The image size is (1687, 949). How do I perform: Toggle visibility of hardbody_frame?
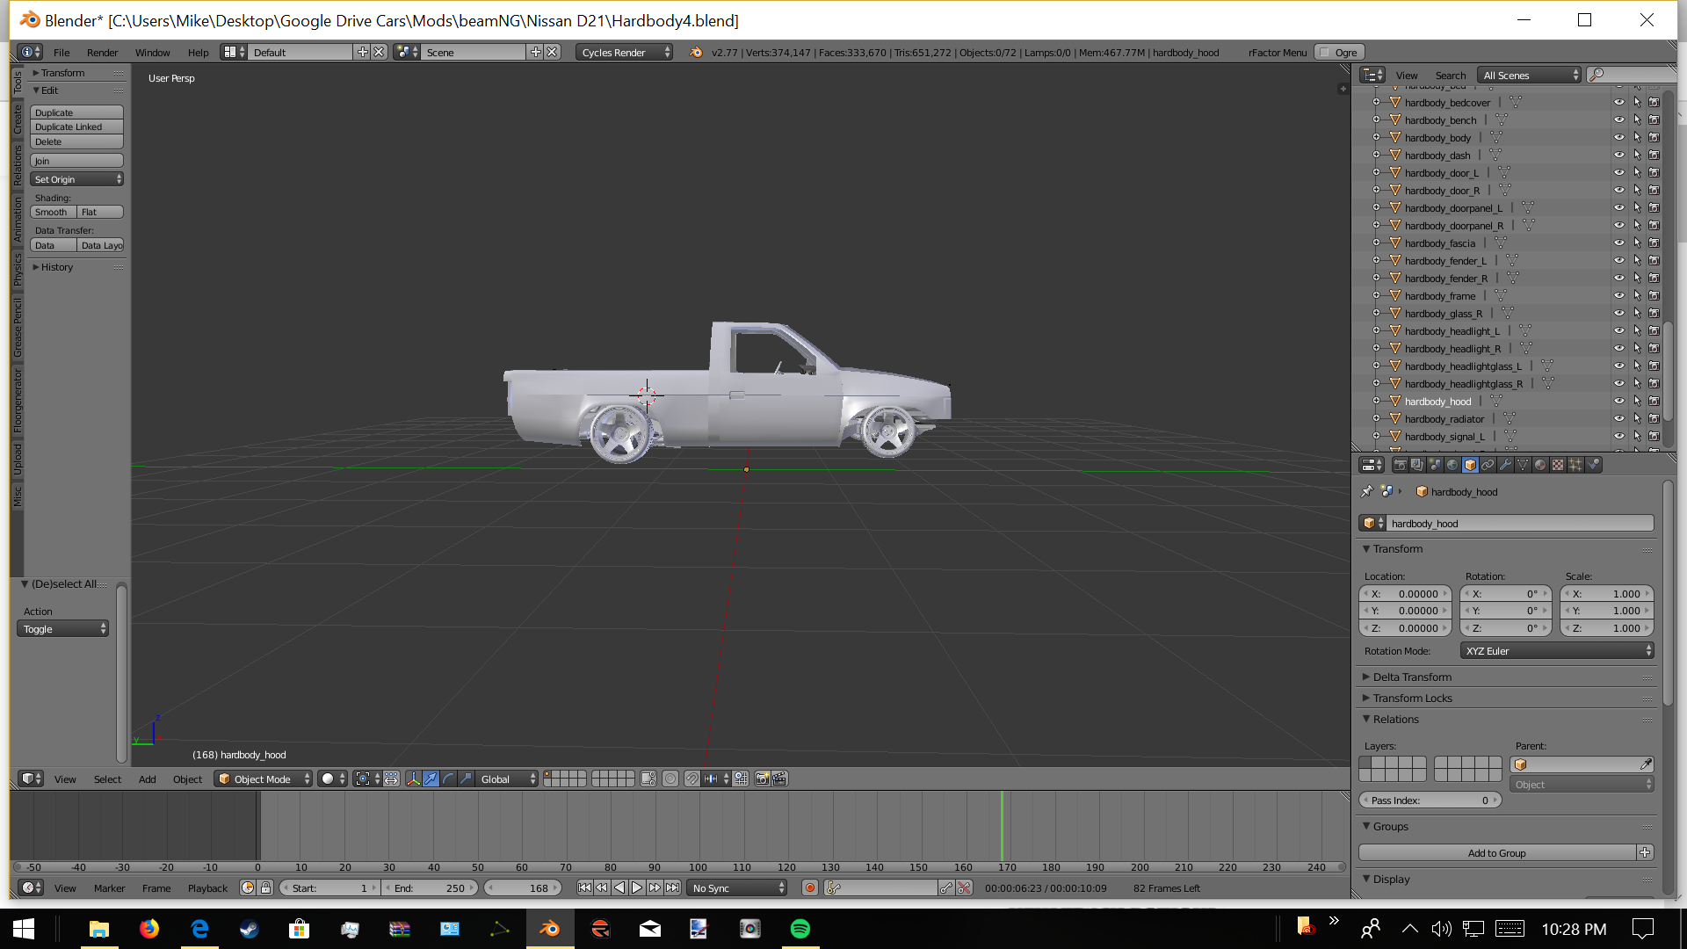click(1618, 296)
